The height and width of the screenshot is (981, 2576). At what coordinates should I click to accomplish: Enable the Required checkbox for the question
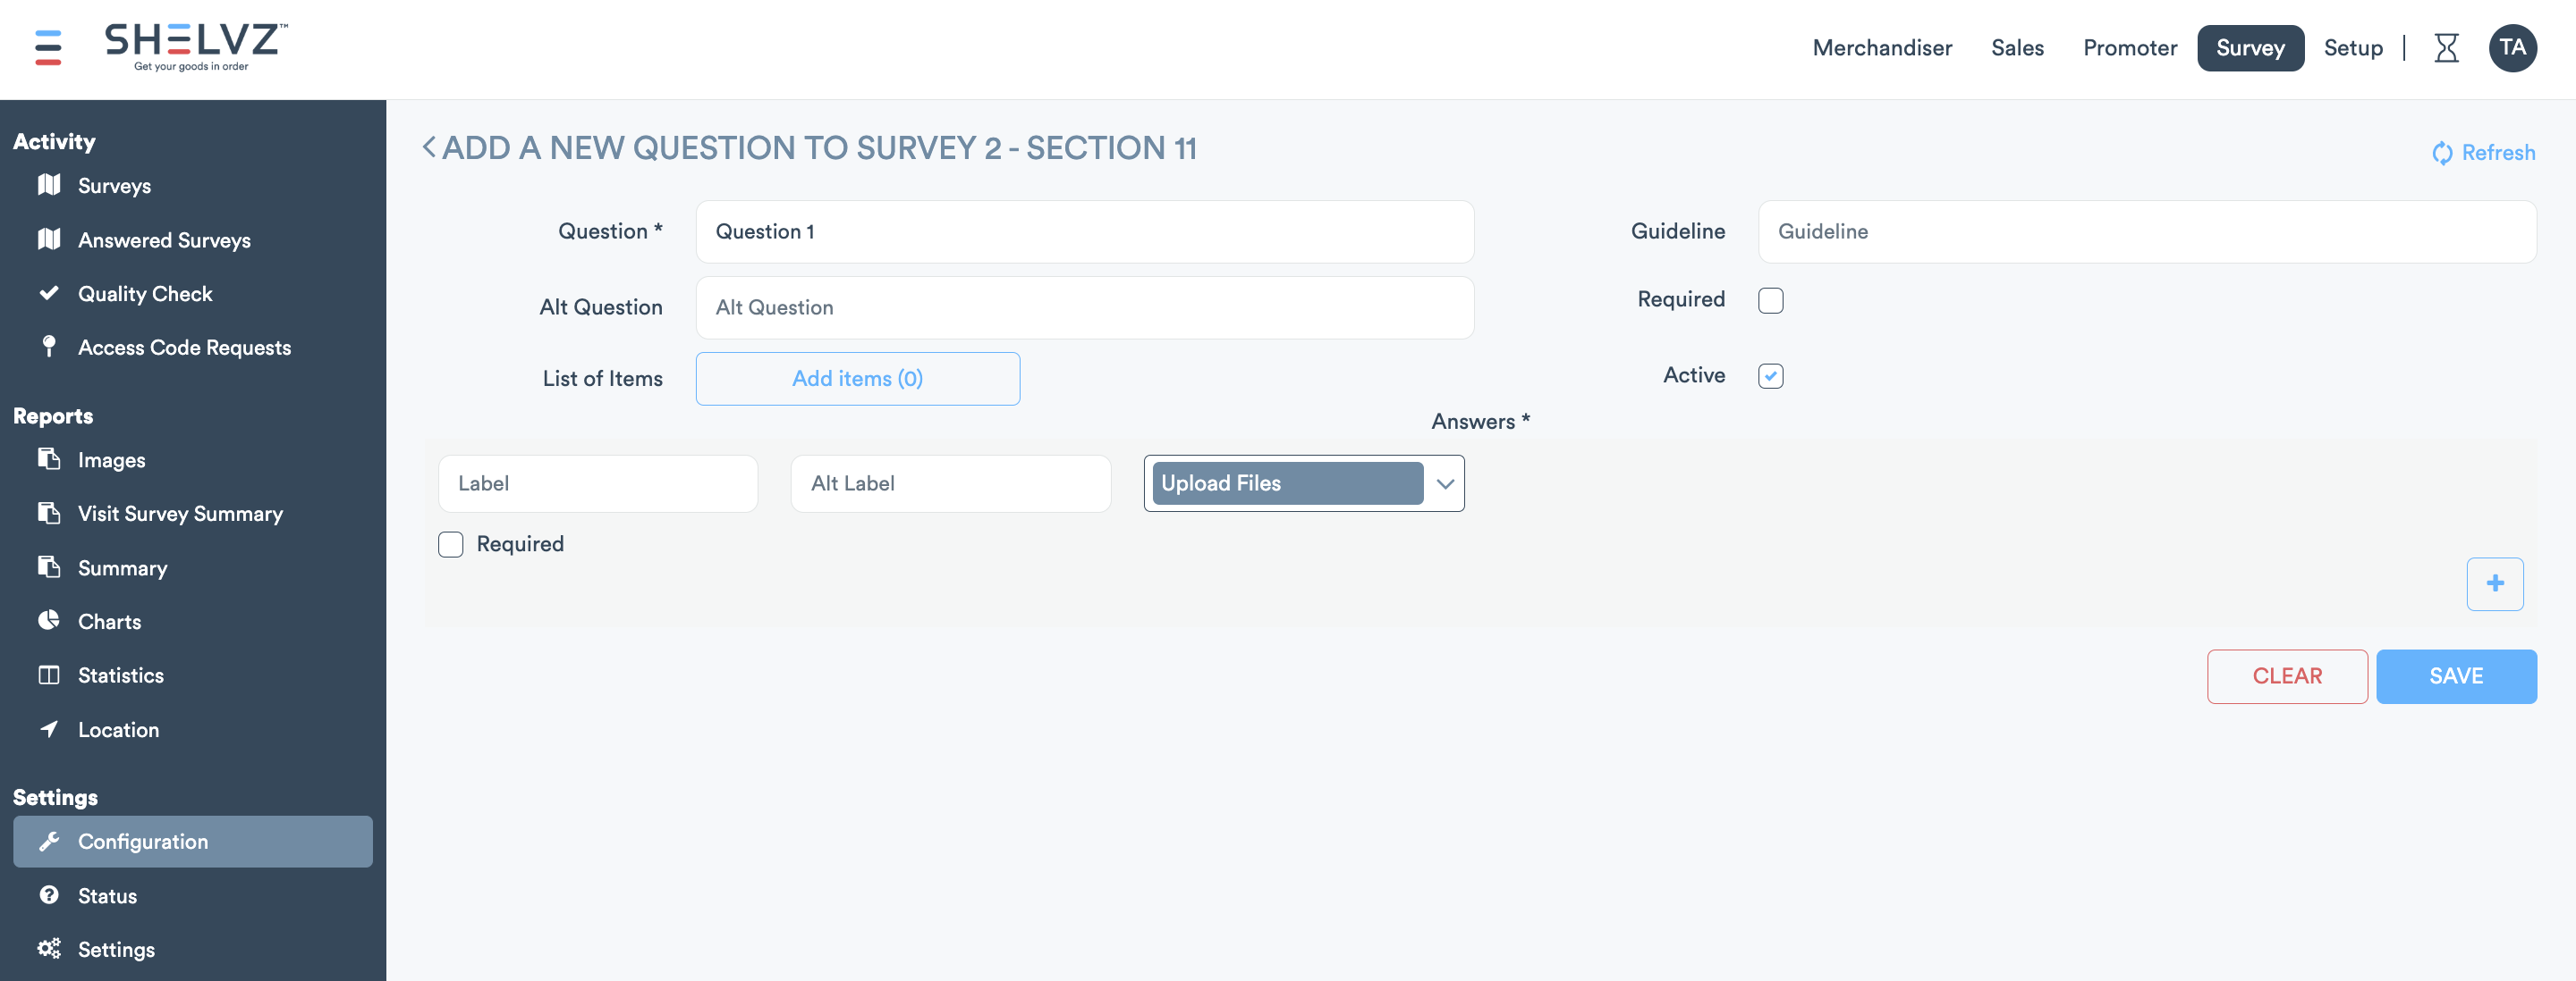click(1771, 299)
